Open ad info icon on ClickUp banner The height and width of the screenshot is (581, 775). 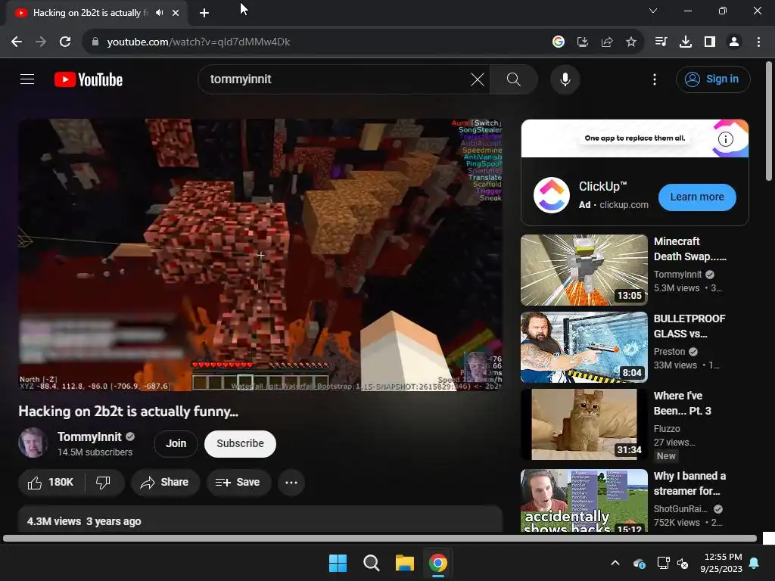(x=725, y=139)
